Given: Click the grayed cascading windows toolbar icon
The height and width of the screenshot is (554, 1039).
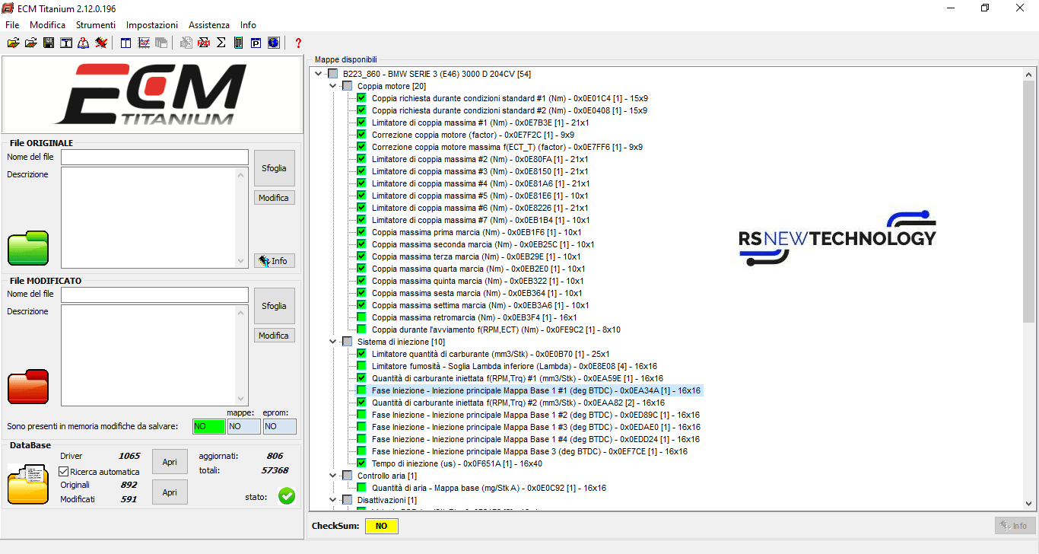Looking at the screenshot, I should pyautogui.click(x=161, y=43).
